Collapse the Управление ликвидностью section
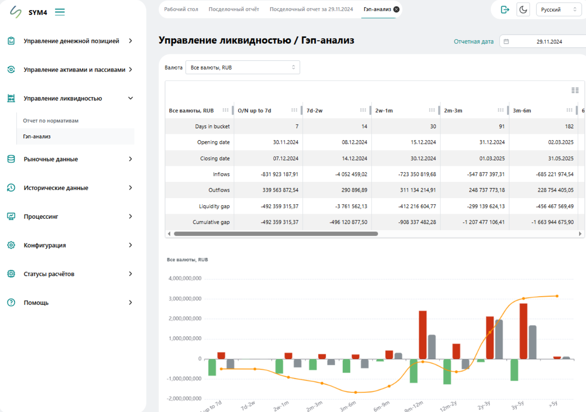586x412 pixels. pos(130,98)
